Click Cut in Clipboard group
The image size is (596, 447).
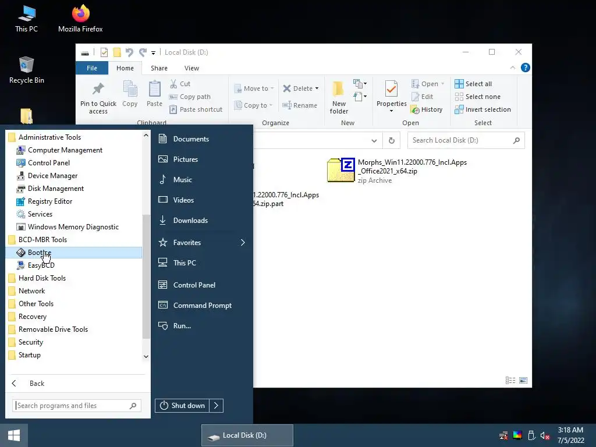tap(180, 84)
